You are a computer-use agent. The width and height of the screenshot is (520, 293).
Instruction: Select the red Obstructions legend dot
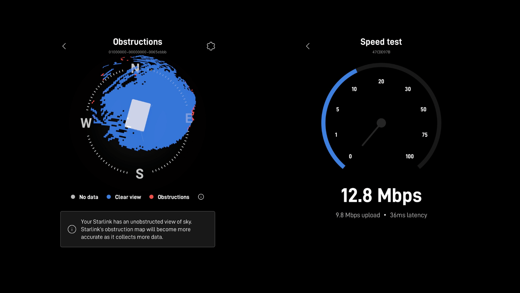[x=152, y=197]
